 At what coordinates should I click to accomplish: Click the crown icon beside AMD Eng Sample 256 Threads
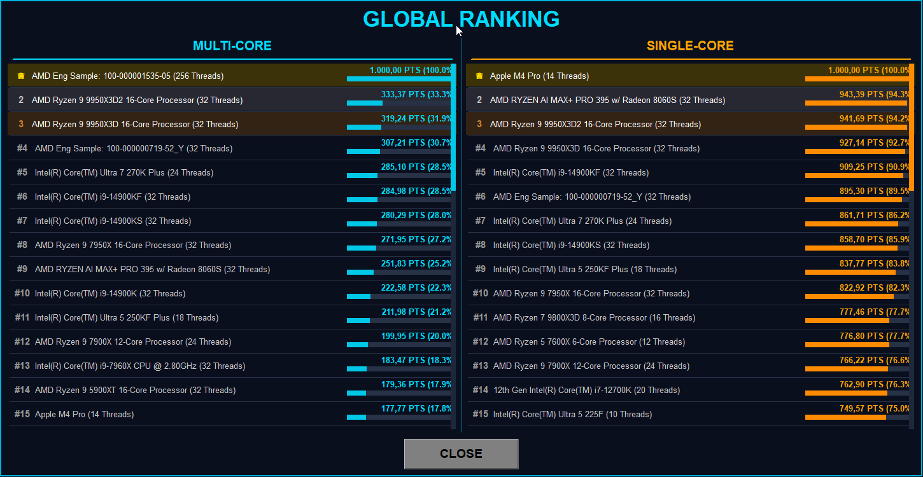pos(21,76)
